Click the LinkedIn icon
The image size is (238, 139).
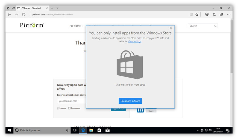click(140, 110)
